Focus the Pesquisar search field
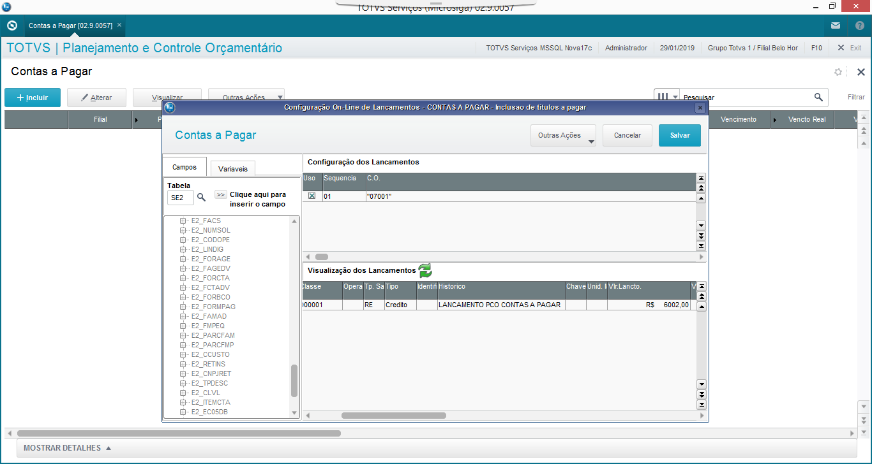Viewport: 872px width, 464px height. [745, 98]
